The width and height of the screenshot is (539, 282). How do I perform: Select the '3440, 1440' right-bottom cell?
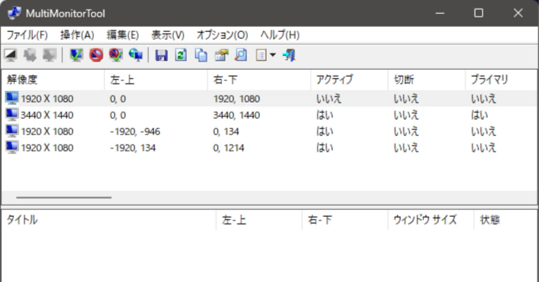point(236,115)
